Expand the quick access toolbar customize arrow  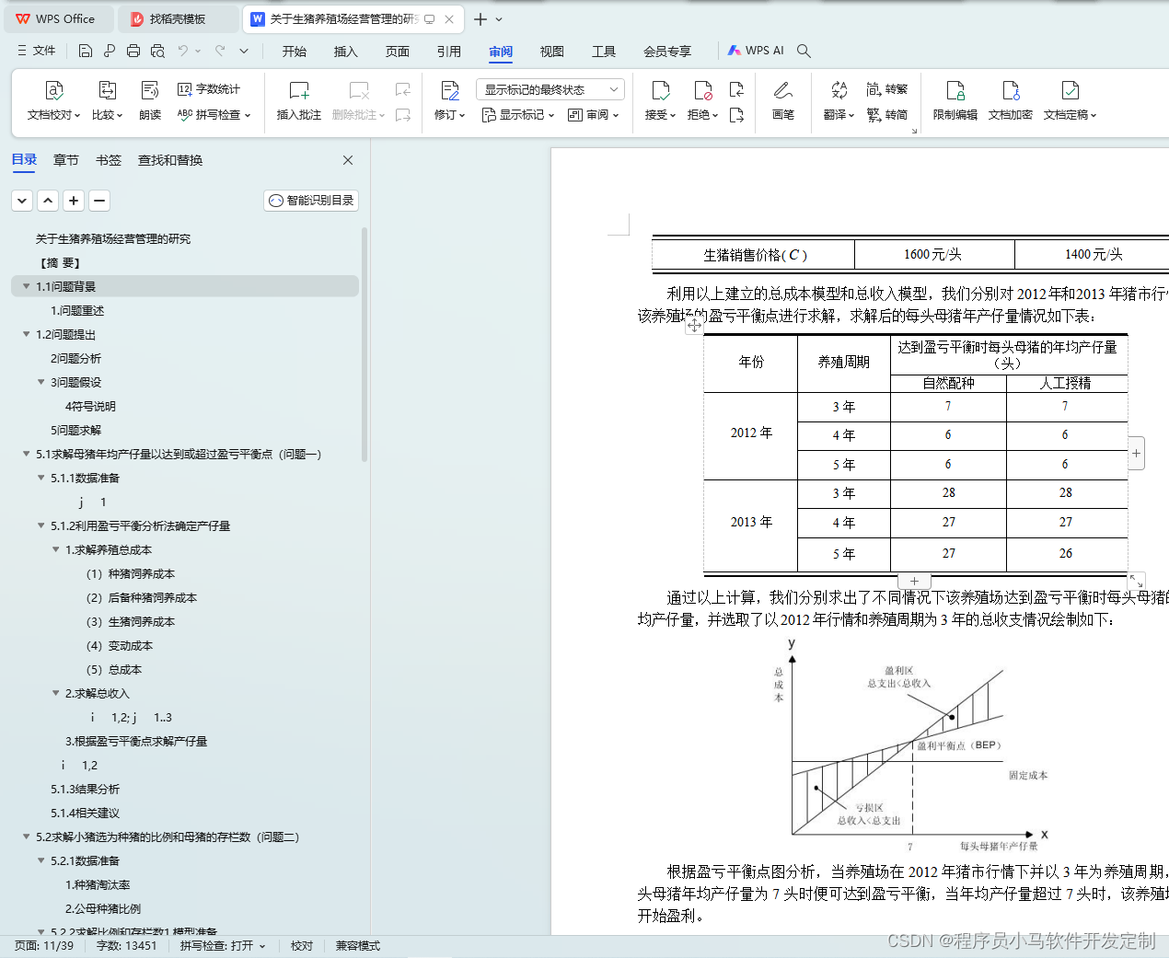pyautogui.click(x=244, y=51)
